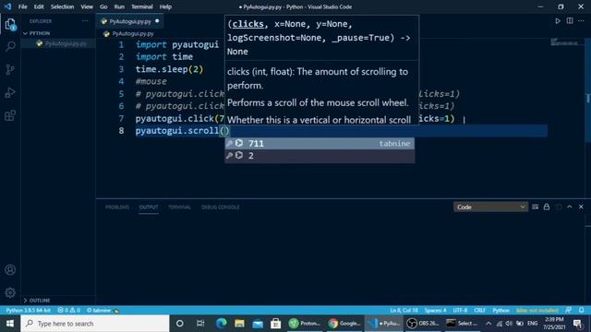
Task: Select the PyAutogui.py.py editor tab
Action: pos(130,21)
